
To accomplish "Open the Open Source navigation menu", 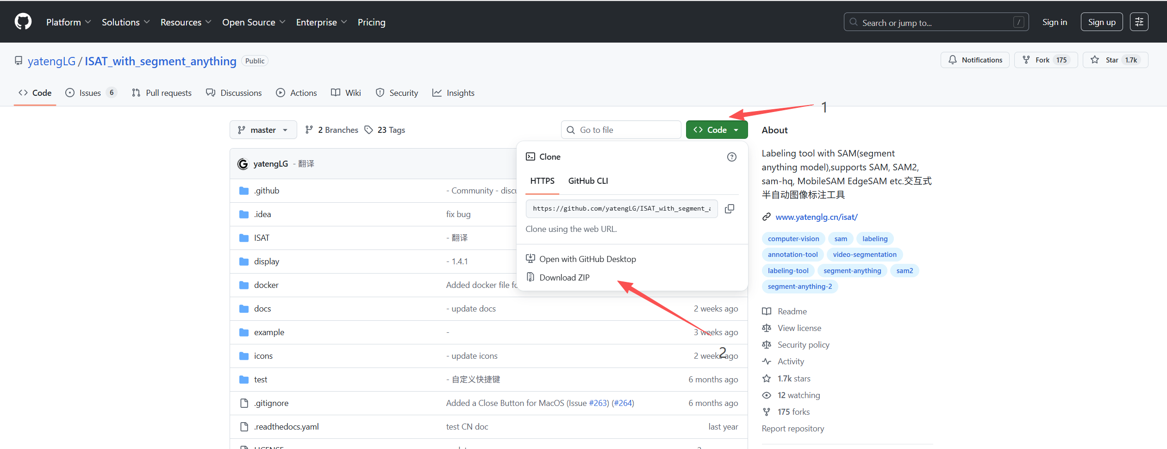I will [x=254, y=22].
